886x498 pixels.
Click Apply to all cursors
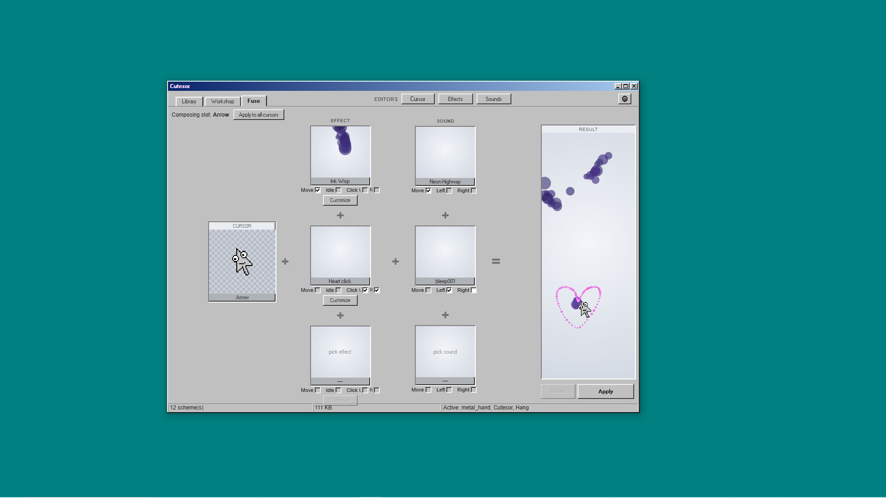(258, 115)
